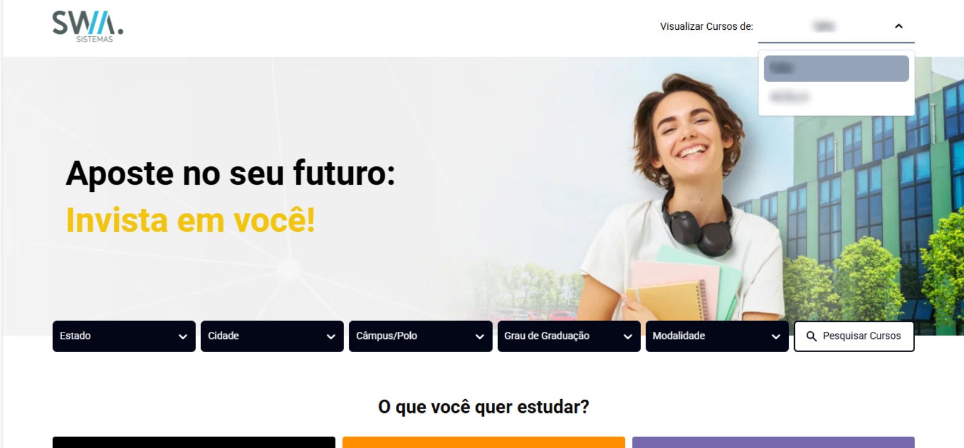964x448 pixels.
Task: Open the orange course category card
Action: coord(483,442)
